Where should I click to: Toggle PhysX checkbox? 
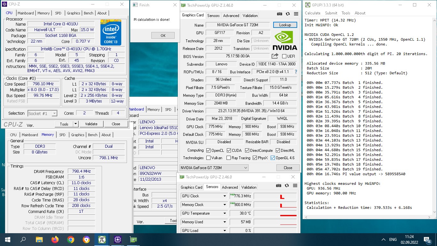click(255, 158)
